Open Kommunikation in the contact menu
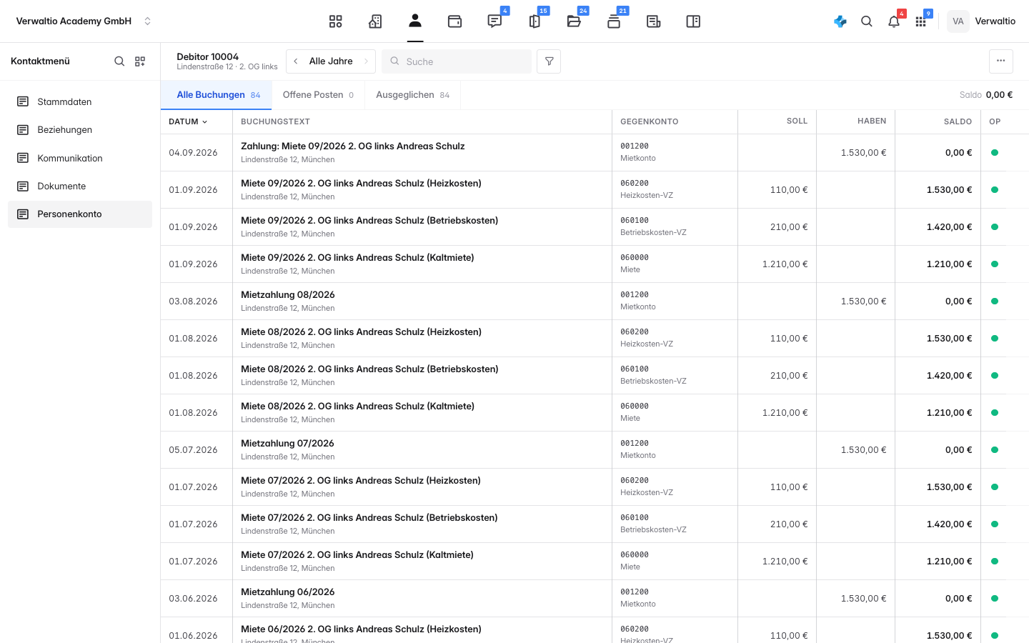The width and height of the screenshot is (1029, 643). pyautogui.click(x=80, y=158)
